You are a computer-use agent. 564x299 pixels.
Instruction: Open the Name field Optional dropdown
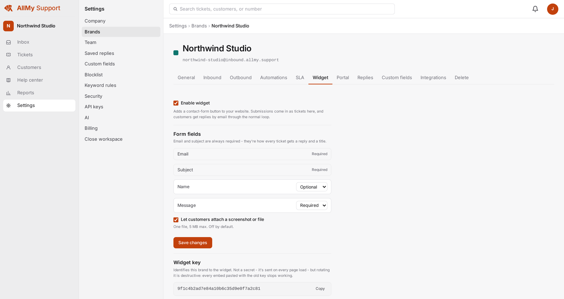point(312,187)
